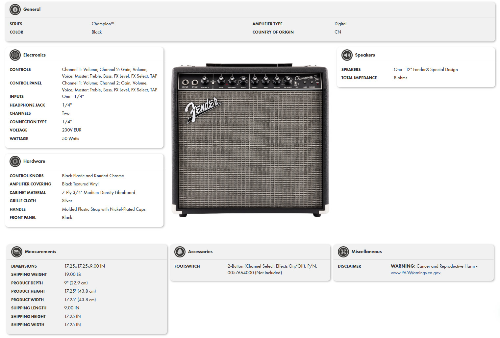Image resolution: width=500 pixels, height=338 pixels.
Task: Click the Speakers section icon
Action: (347, 55)
